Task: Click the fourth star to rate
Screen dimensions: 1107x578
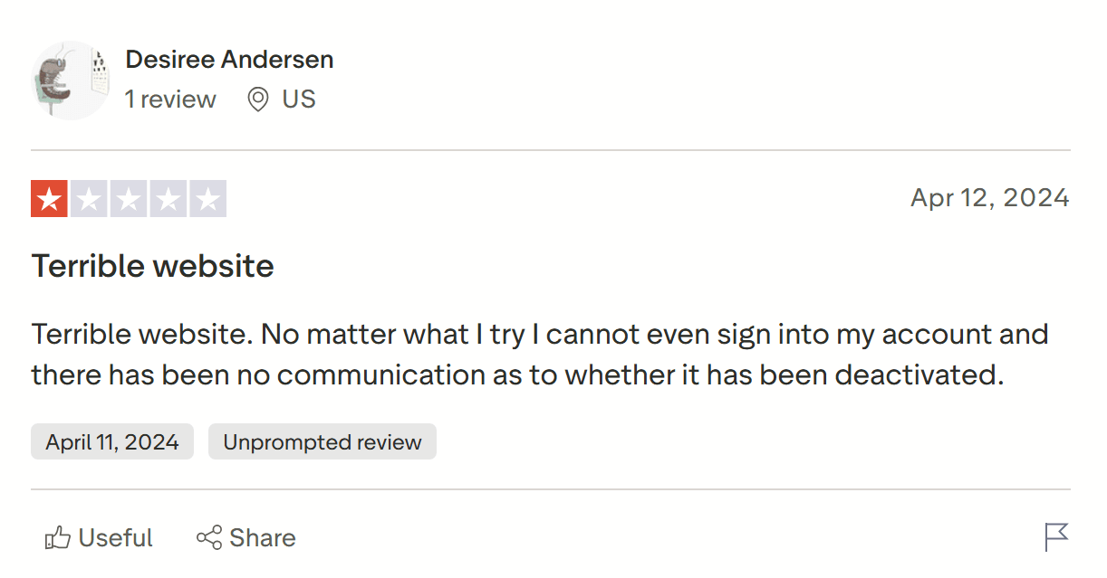Action: [169, 197]
